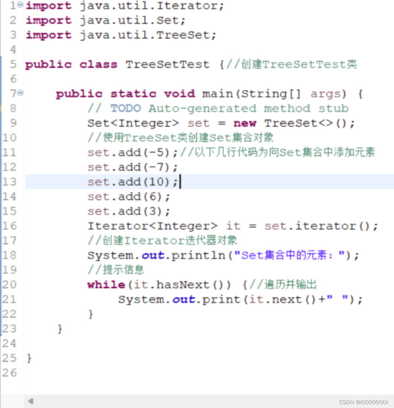
Task: Click comment '//遍历并输出'
Action: pos(283,284)
